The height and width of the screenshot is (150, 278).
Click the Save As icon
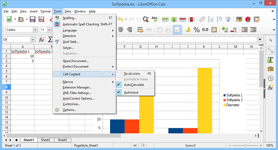point(41,19)
